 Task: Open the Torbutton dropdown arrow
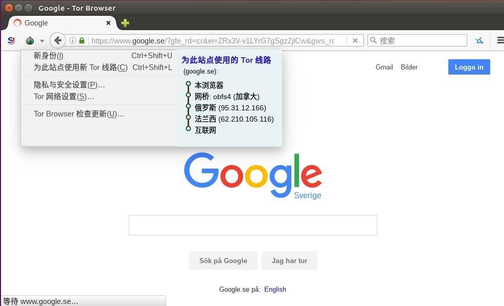(42, 41)
